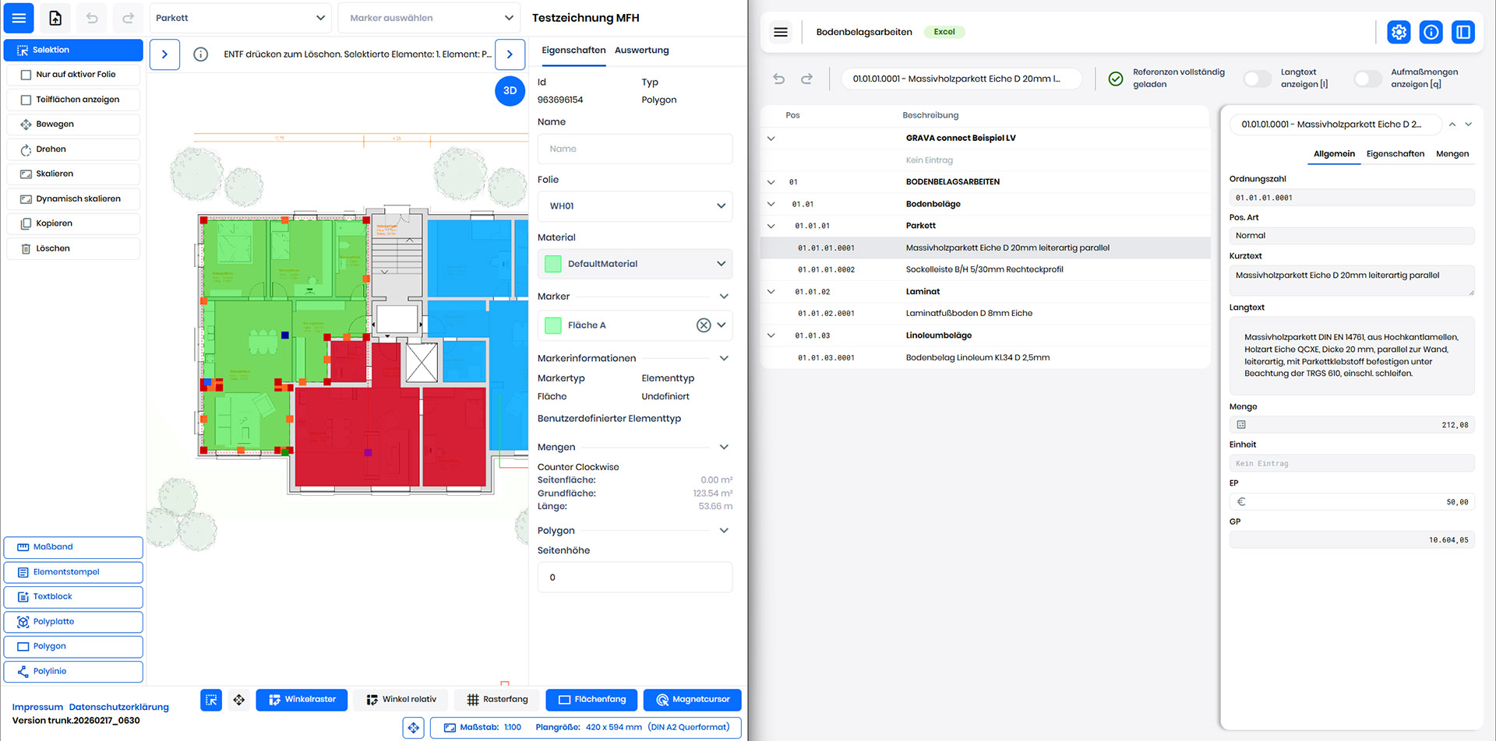Click the selection mode icon in bottom bar

click(211, 700)
